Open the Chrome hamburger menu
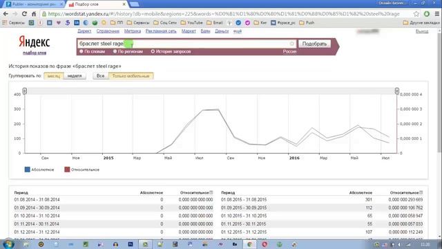This screenshot has width=442, height=249. coord(437,14)
